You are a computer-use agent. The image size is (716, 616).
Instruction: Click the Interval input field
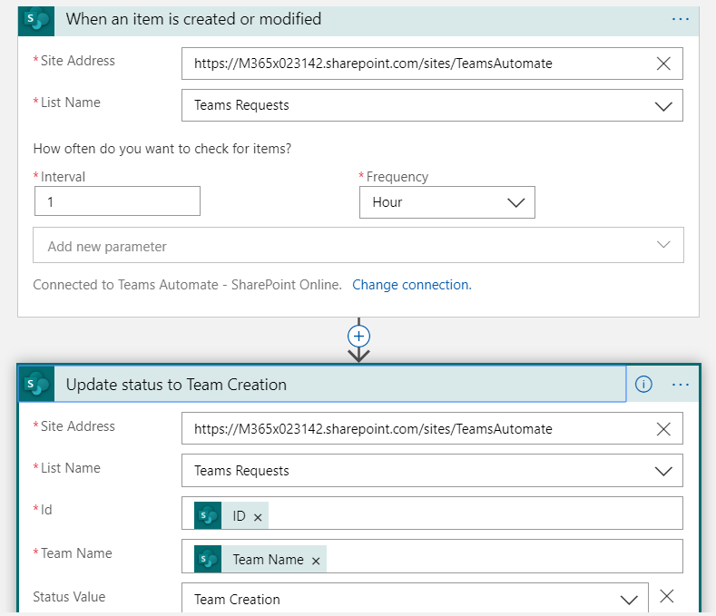coord(117,200)
